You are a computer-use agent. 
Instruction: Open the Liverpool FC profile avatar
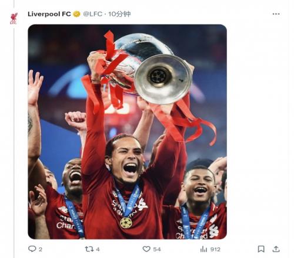(x=14, y=18)
